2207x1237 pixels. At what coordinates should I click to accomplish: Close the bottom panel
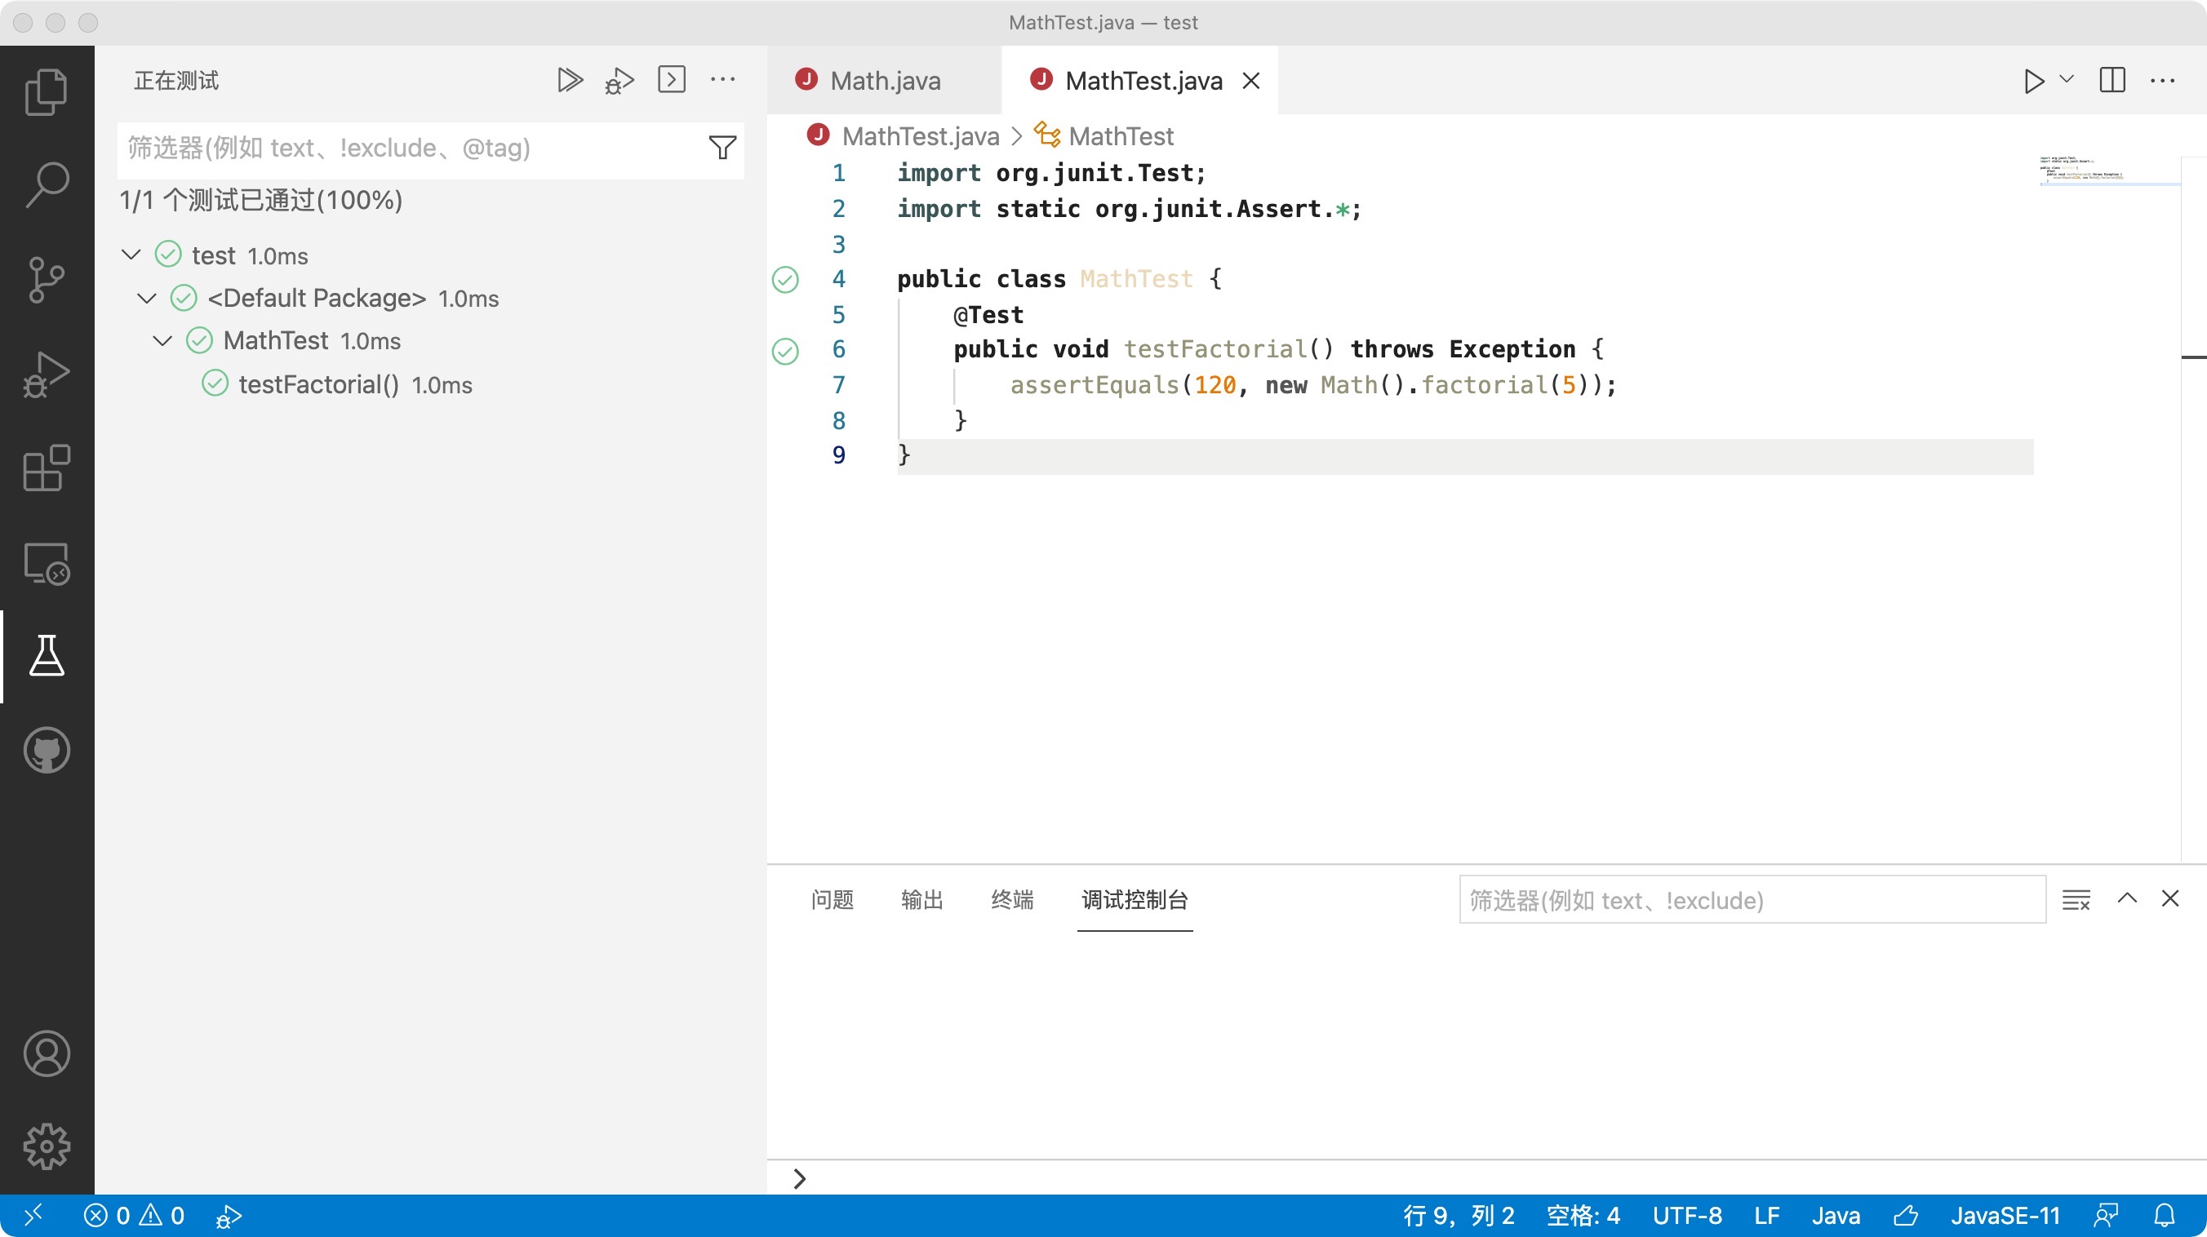2169,898
